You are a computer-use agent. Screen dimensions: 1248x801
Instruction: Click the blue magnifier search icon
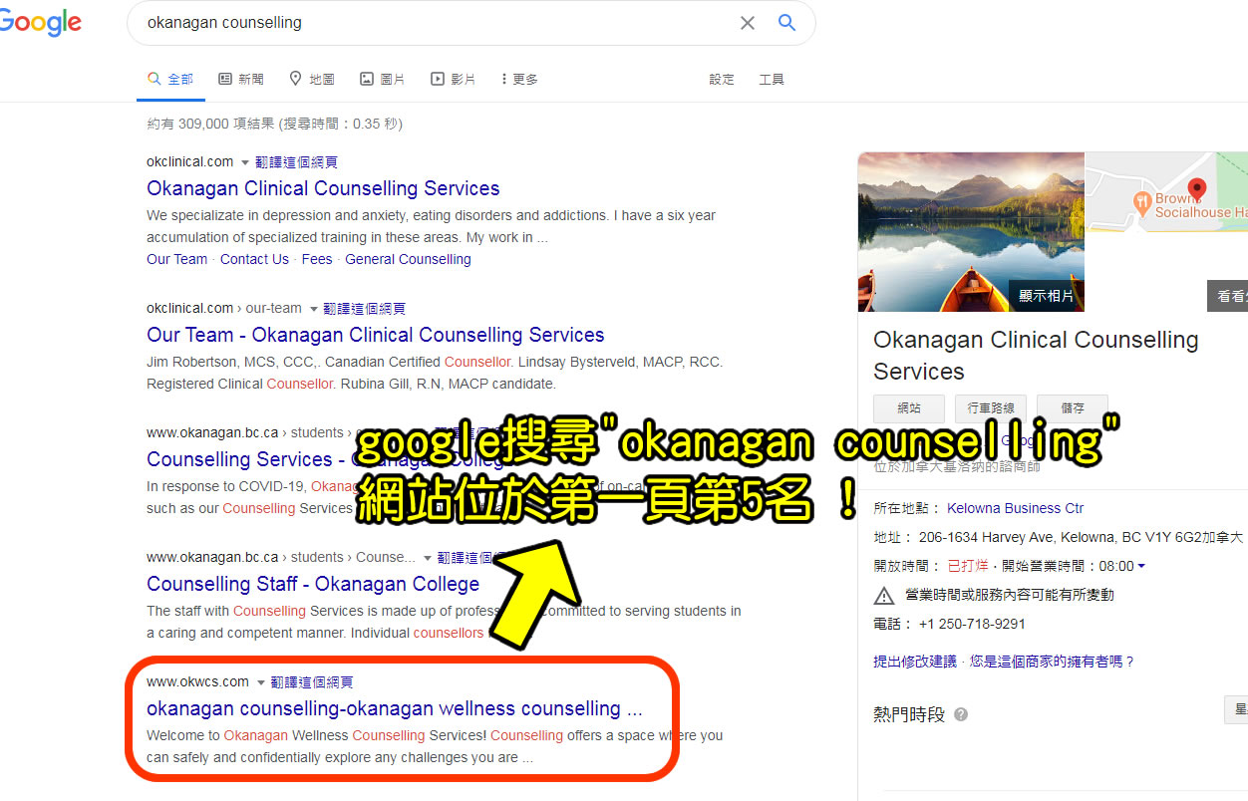point(786,22)
